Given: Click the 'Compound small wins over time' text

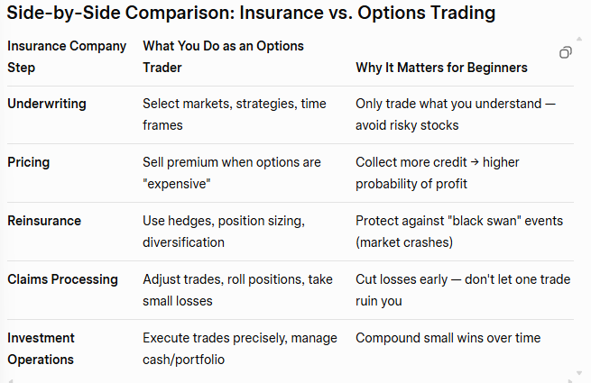Looking at the screenshot, I should 448,338.
